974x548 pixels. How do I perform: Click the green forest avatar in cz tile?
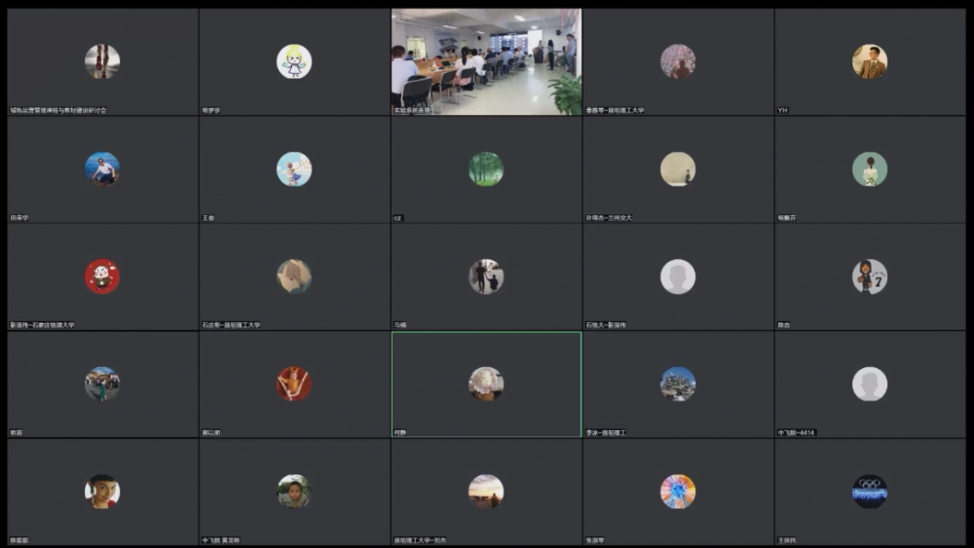(486, 168)
